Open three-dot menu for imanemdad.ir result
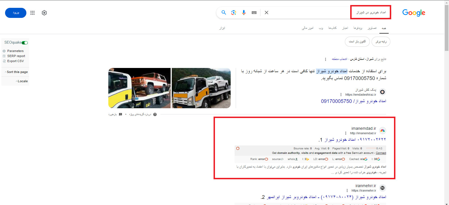Screen dimensions: 449x205 pyautogui.click(x=346, y=133)
